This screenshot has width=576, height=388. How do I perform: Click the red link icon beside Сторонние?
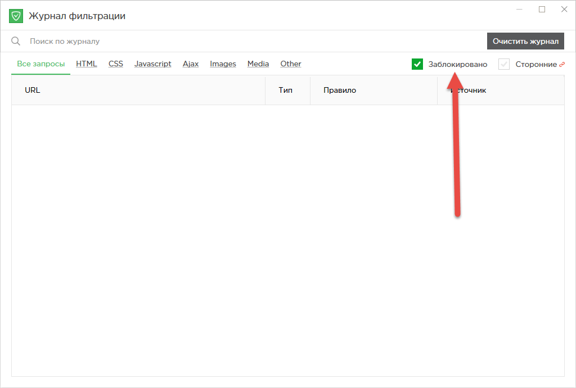(561, 64)
